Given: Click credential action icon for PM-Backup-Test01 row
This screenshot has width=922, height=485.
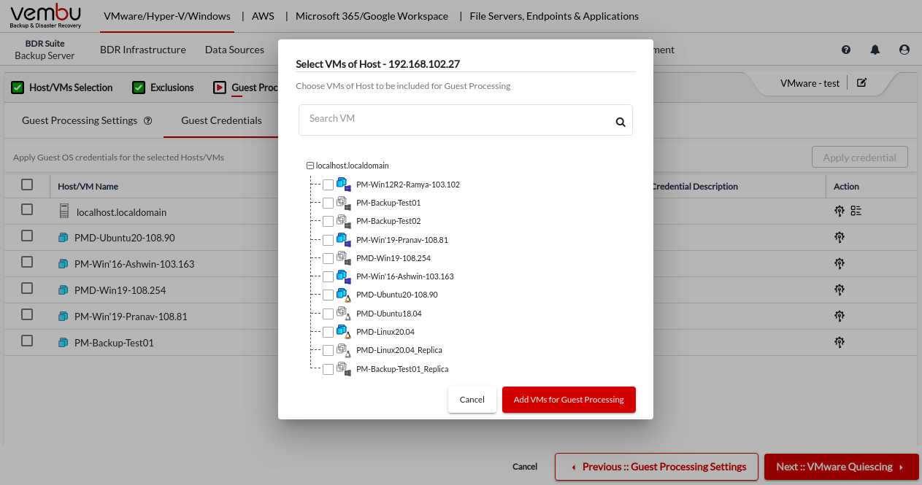Looking at the screenshot, I should click(x=840, y=342).
